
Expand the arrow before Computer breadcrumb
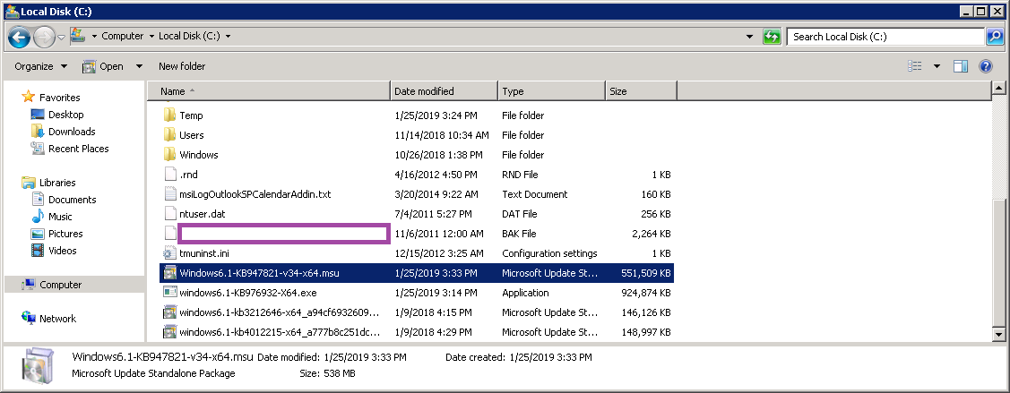click(x=94, y=37)
